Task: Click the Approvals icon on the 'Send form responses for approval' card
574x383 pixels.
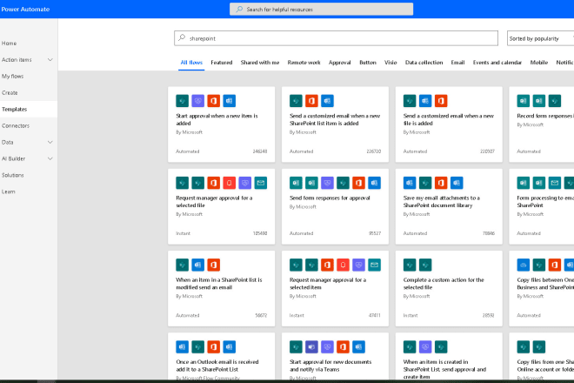Action: coord(327,183)
